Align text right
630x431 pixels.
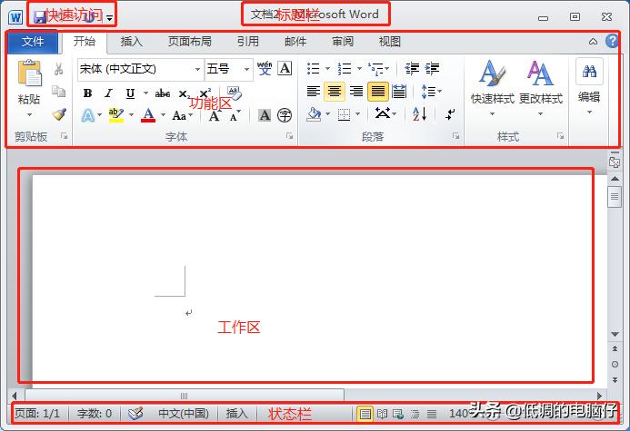356,92
